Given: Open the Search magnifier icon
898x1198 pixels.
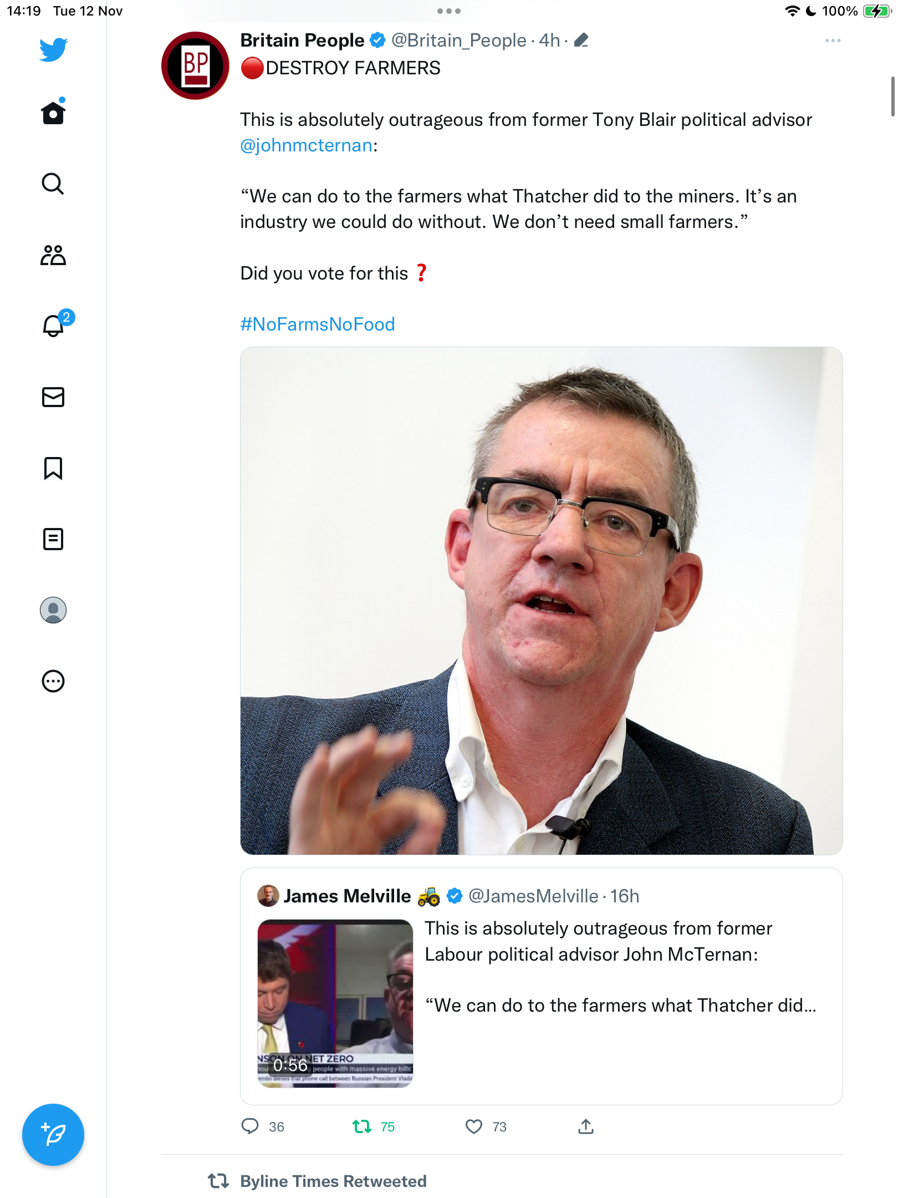Looking at the screenshot, I should pos(53,184).
